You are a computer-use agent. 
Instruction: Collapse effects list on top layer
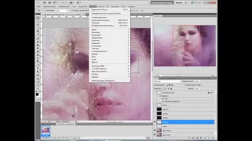pyautogui.click(x=213, y=92)
